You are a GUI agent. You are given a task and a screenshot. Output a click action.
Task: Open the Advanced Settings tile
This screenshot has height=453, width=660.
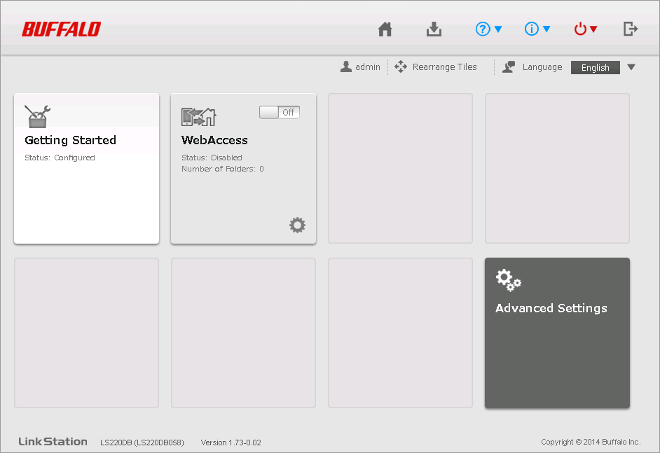[x=557, y=333]
